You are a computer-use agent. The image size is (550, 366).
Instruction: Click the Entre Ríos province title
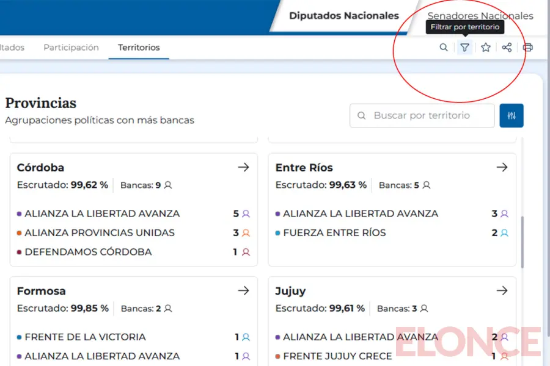tap(304, 168)
